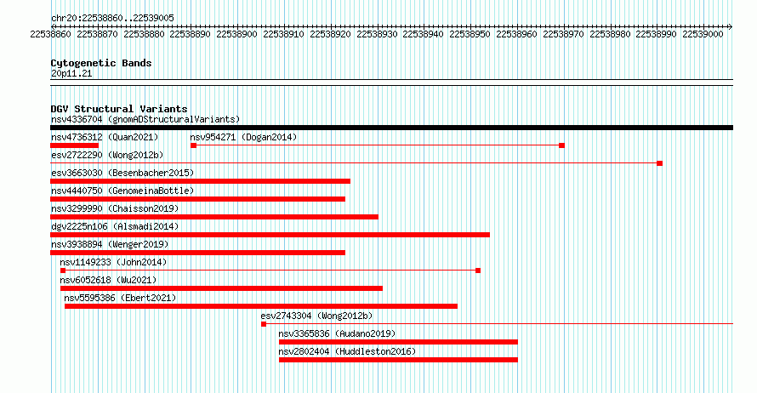This screenshot has height=393, width=757.
Task: Click ruler position 22539000
Action: coord(703,34)
